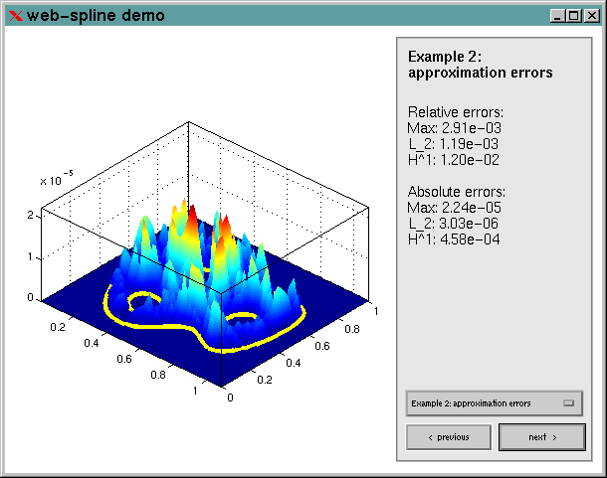Go to the previous example
This screenshot has width=607, height=478.
tap(448, 437)
